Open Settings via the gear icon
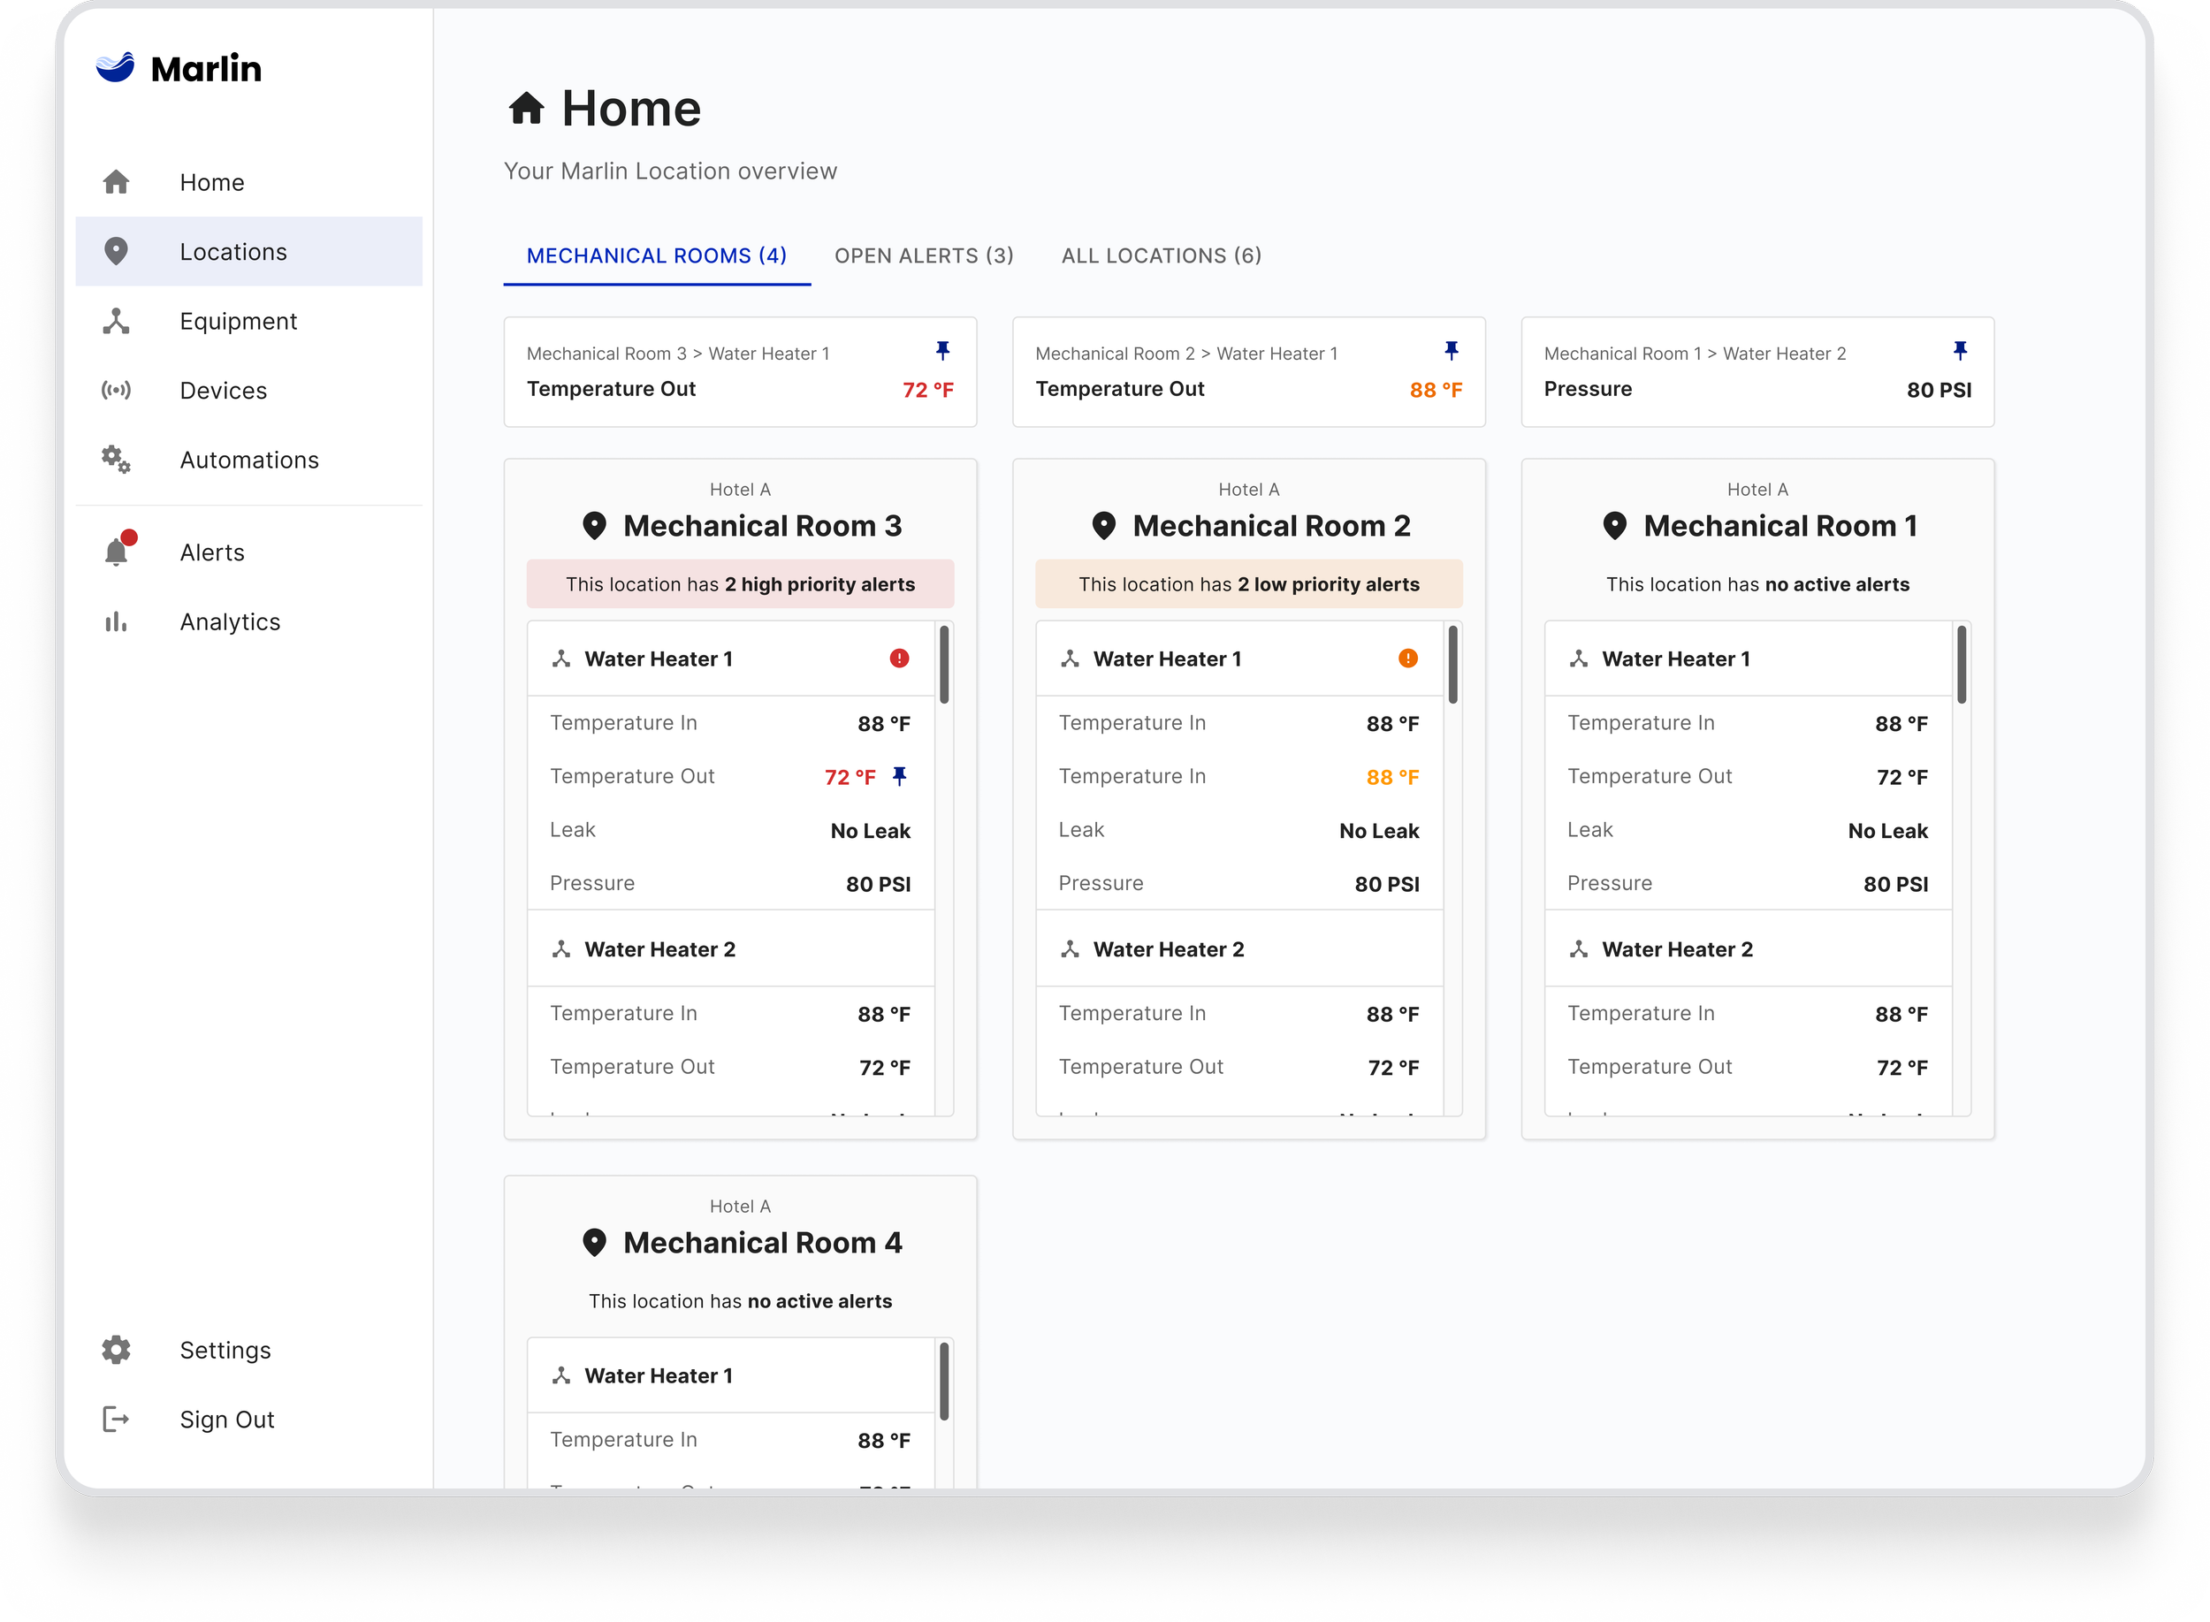 116,1350
